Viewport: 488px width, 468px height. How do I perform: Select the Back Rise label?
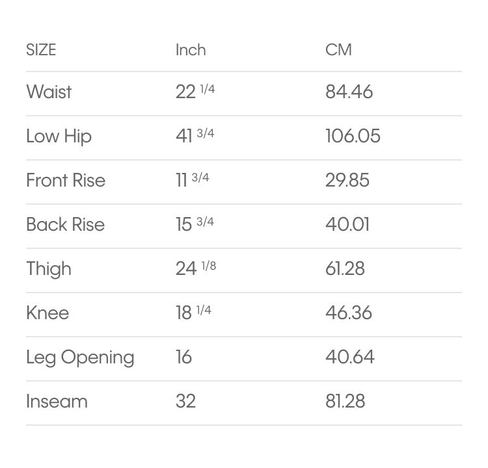click(x=66, y=224)
